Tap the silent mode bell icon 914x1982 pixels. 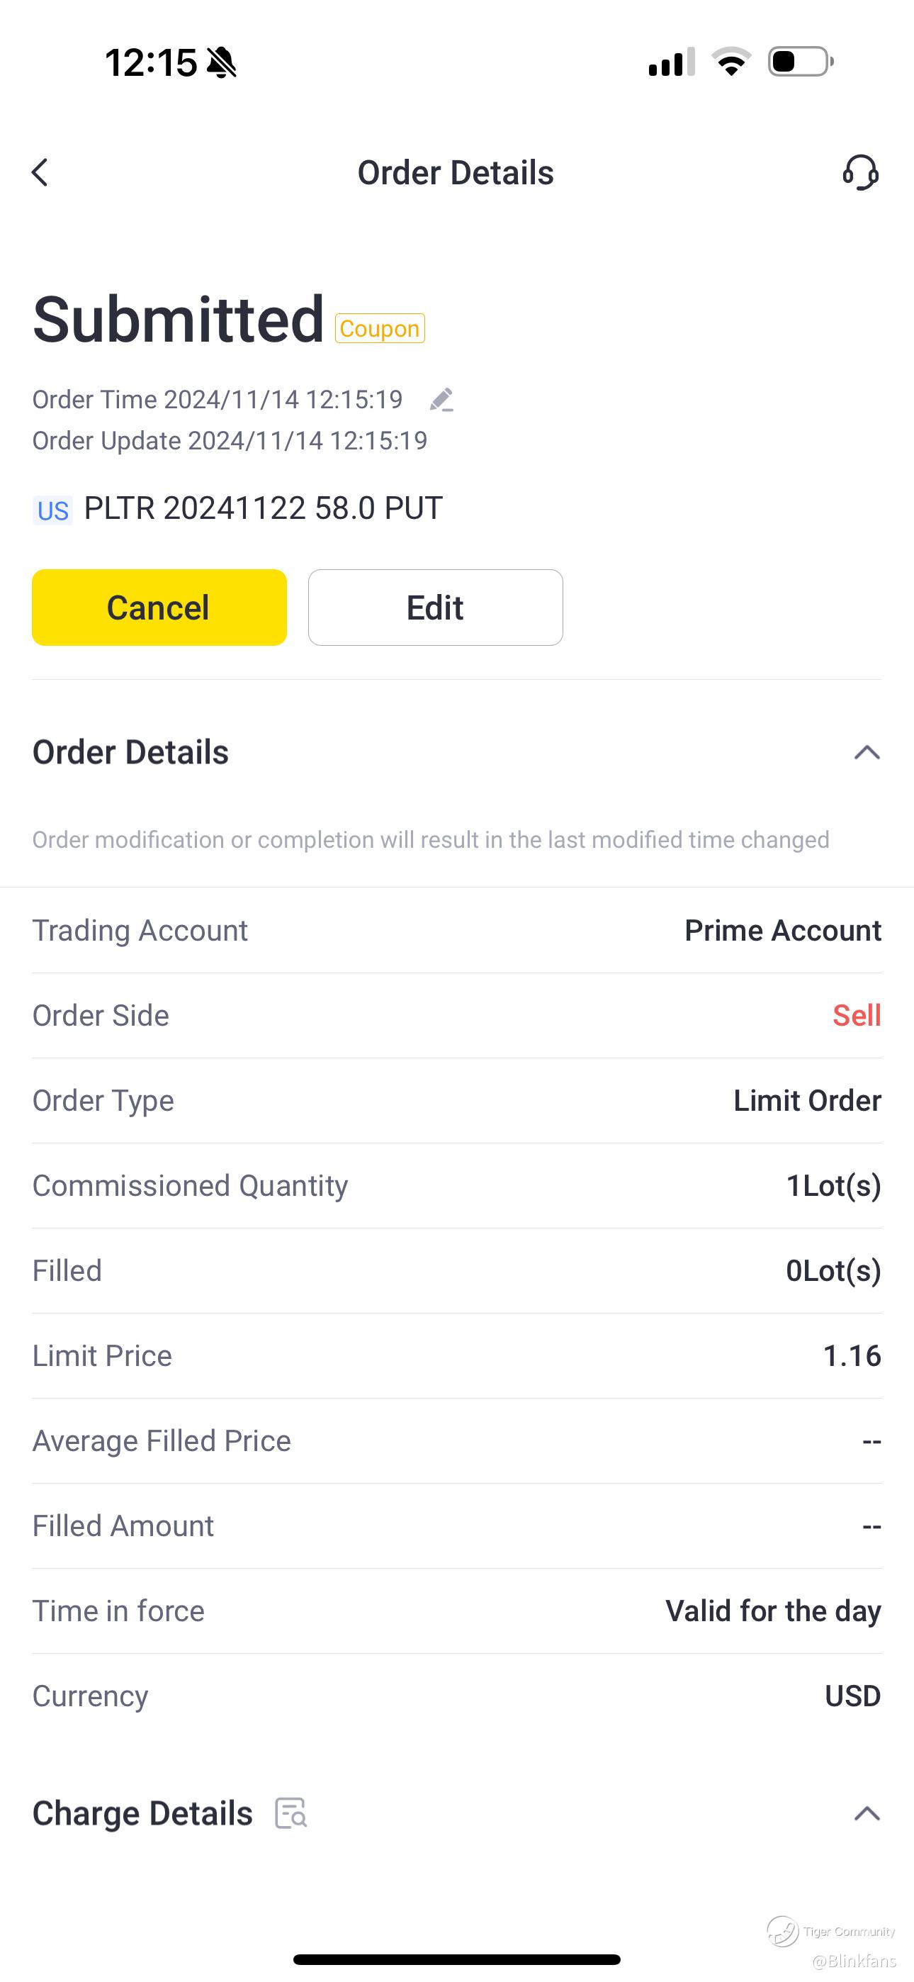point(222,62)
